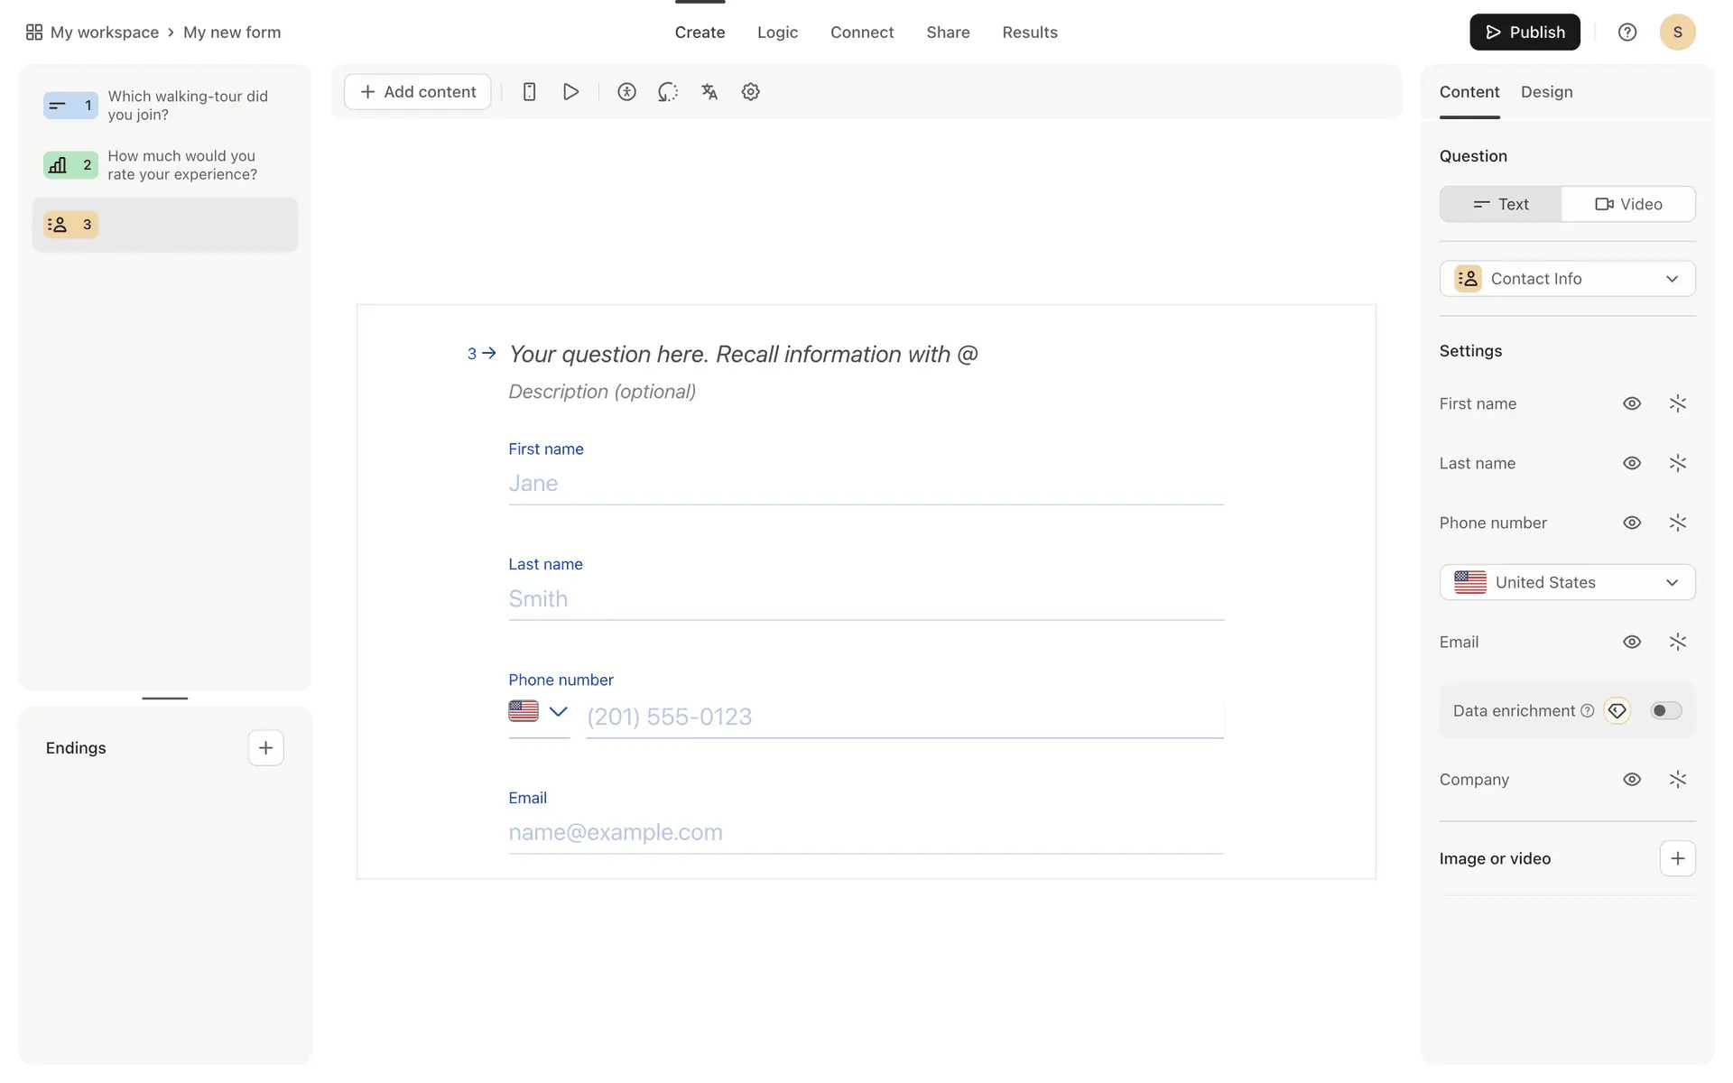Switch to the Logic tab
This screenshot has height=1083, width=1733.
777,32
